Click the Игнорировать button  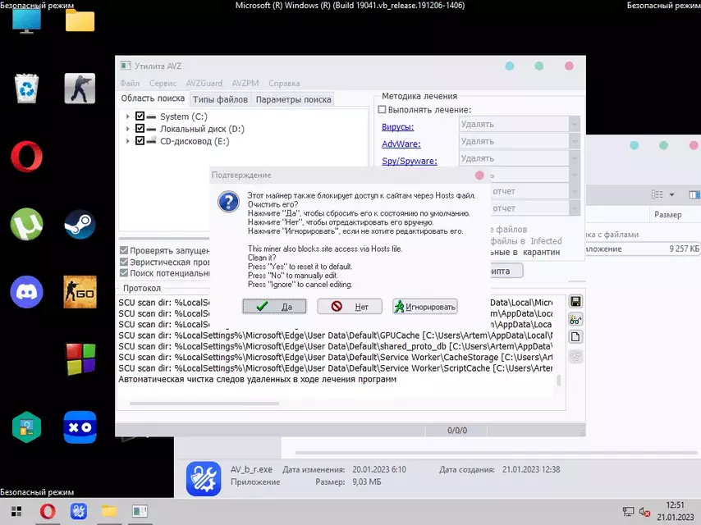(x=425, y=307)
